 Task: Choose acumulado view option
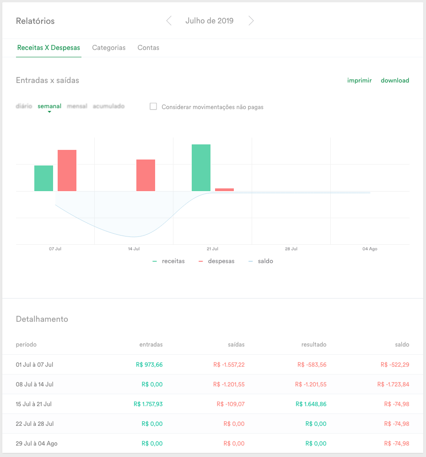108,106
